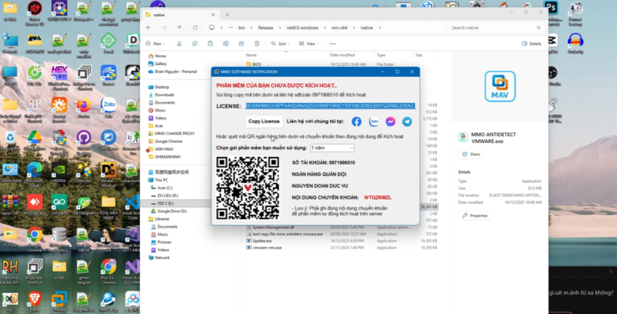The image size is (617, 314).
Task: Select SSD 2 (E:) drive in sidebar
Action: [x=165, y=203]
